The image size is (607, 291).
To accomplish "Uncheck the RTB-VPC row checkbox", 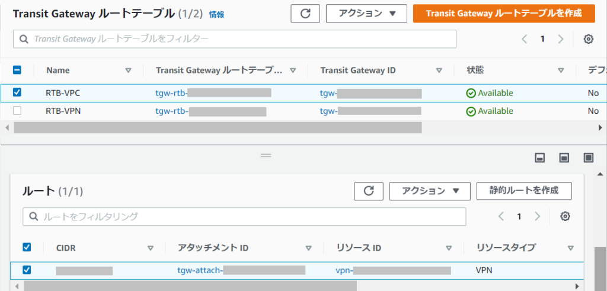I will [17, 92].
